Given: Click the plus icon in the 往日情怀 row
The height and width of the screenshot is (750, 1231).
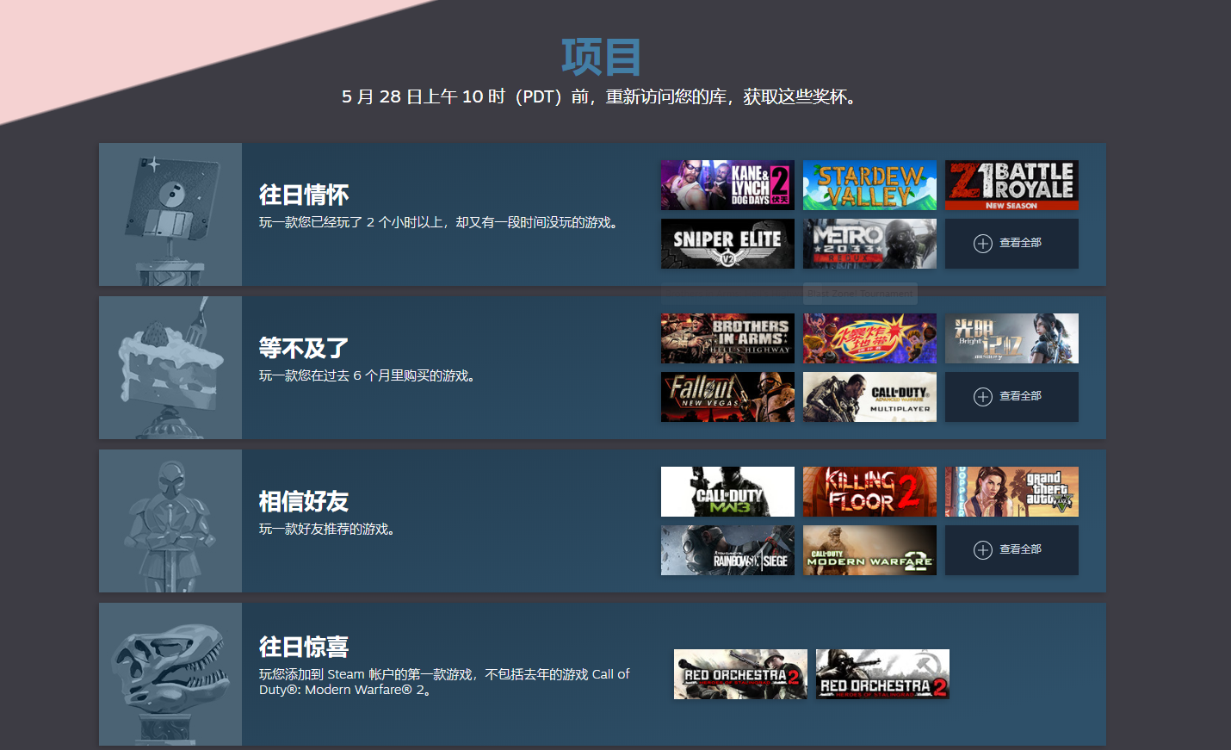Looking at the screenshot, I should pos(983,244).
